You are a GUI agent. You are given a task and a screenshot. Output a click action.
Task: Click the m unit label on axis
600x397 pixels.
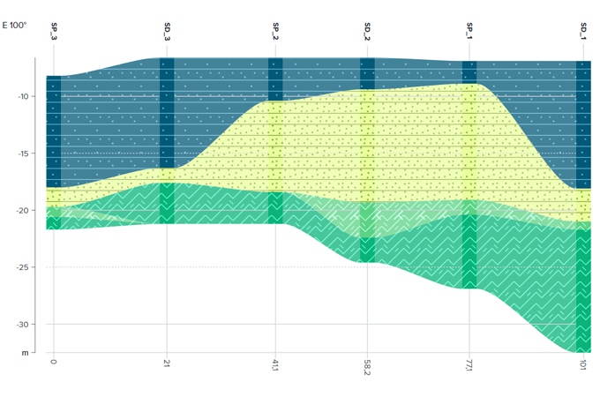pyautogui.click(x=26, y=352)
